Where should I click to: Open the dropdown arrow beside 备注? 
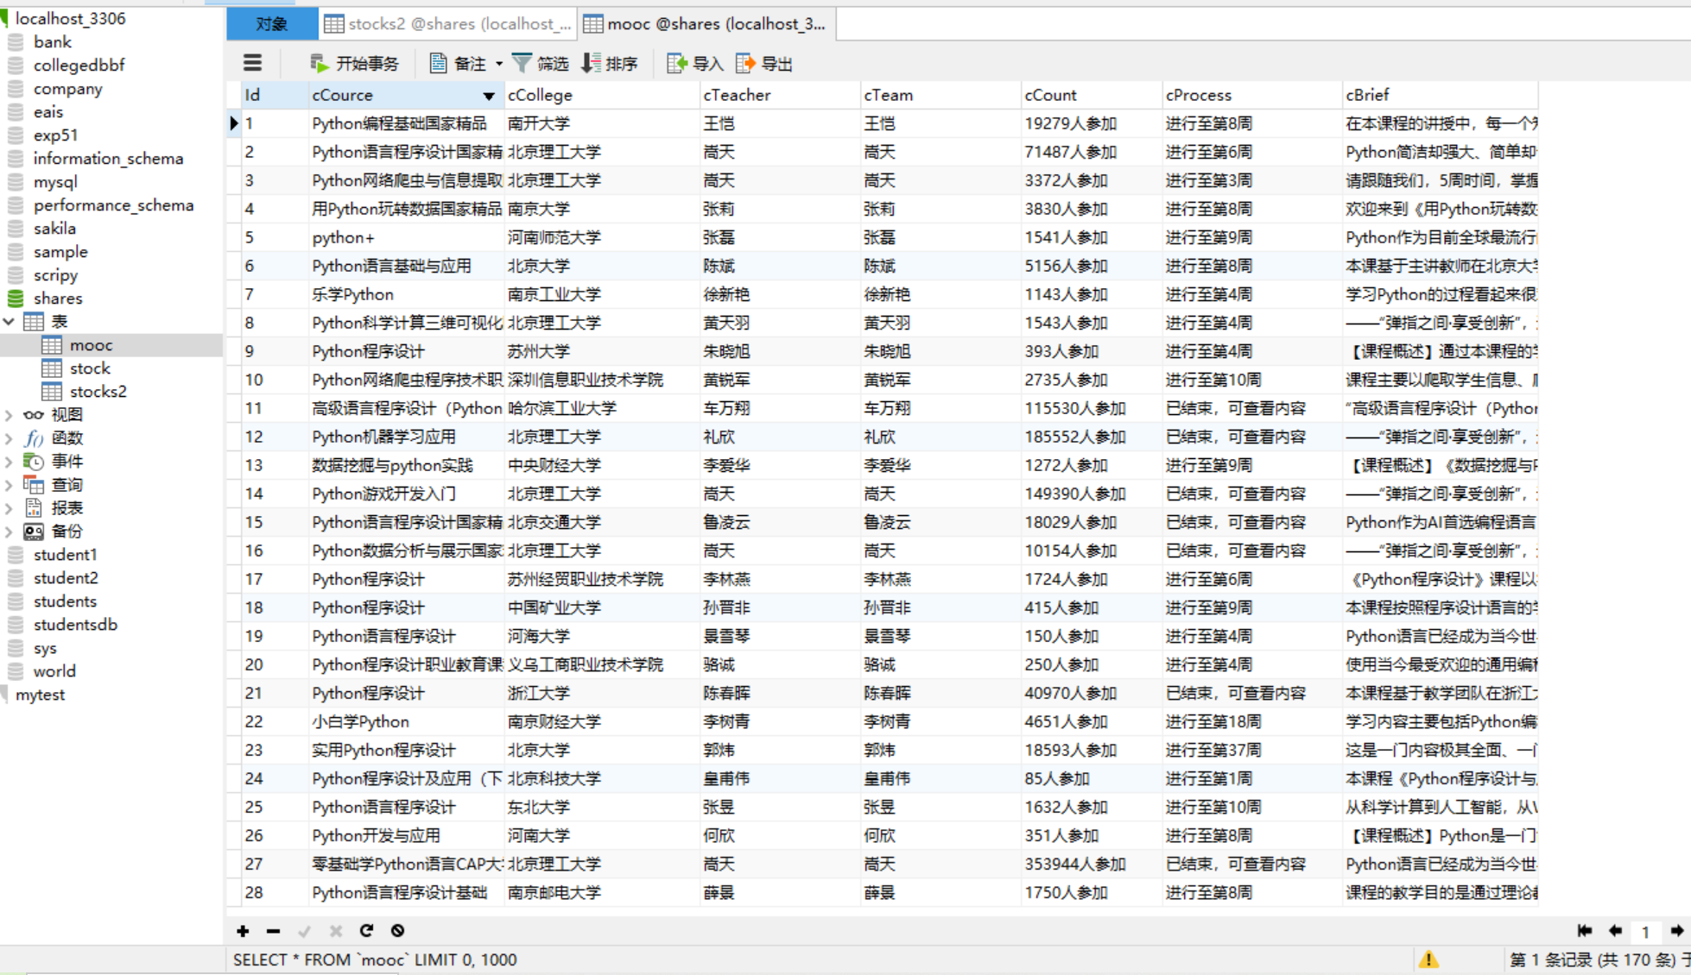coord(498,64)
